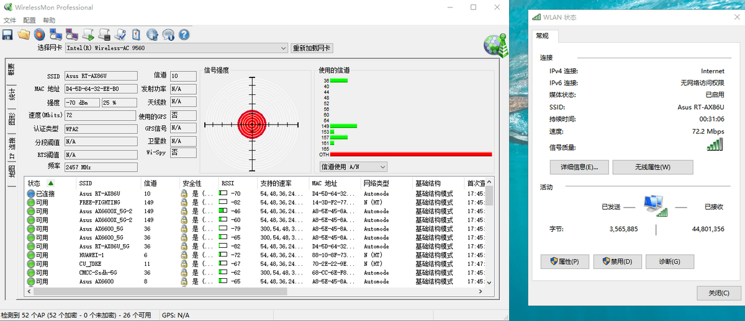
Task: Click the horizontal scrollbar right arrow in AP list
Action: click(x=479, y=291)
